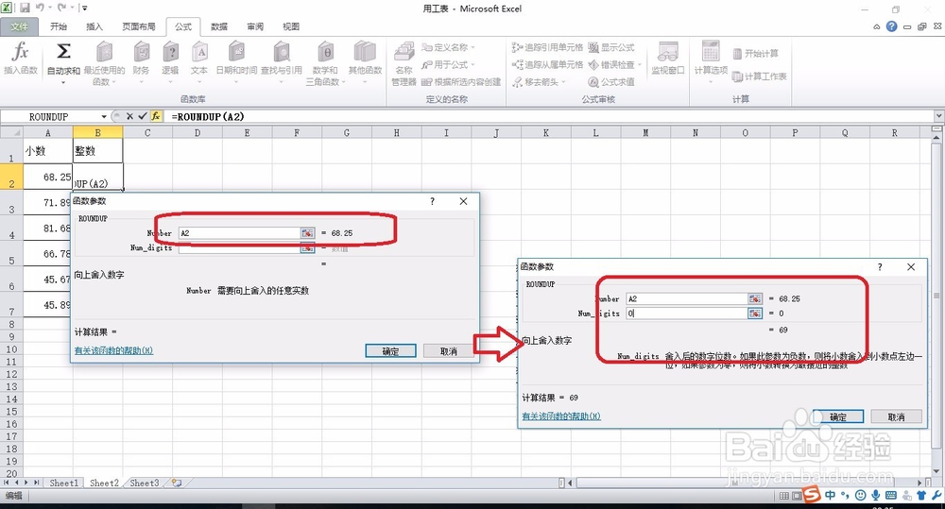
Task: Expand the Define Name (定义名称) dropdown
Action: [472, 47]
